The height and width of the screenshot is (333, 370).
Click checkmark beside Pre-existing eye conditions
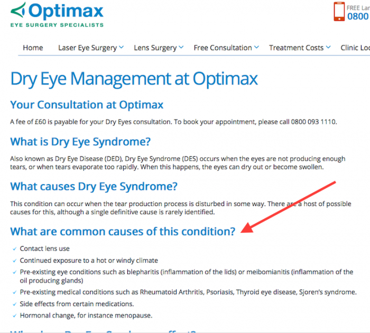coord(15,272)
